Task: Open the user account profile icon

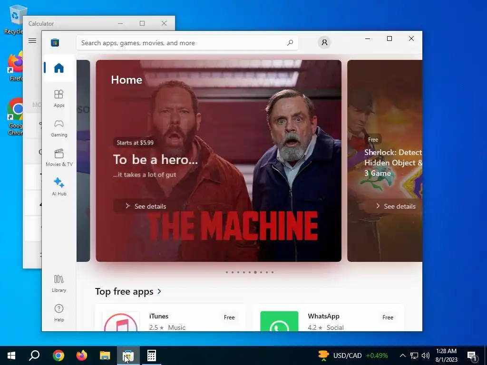Action: [324, 42]
